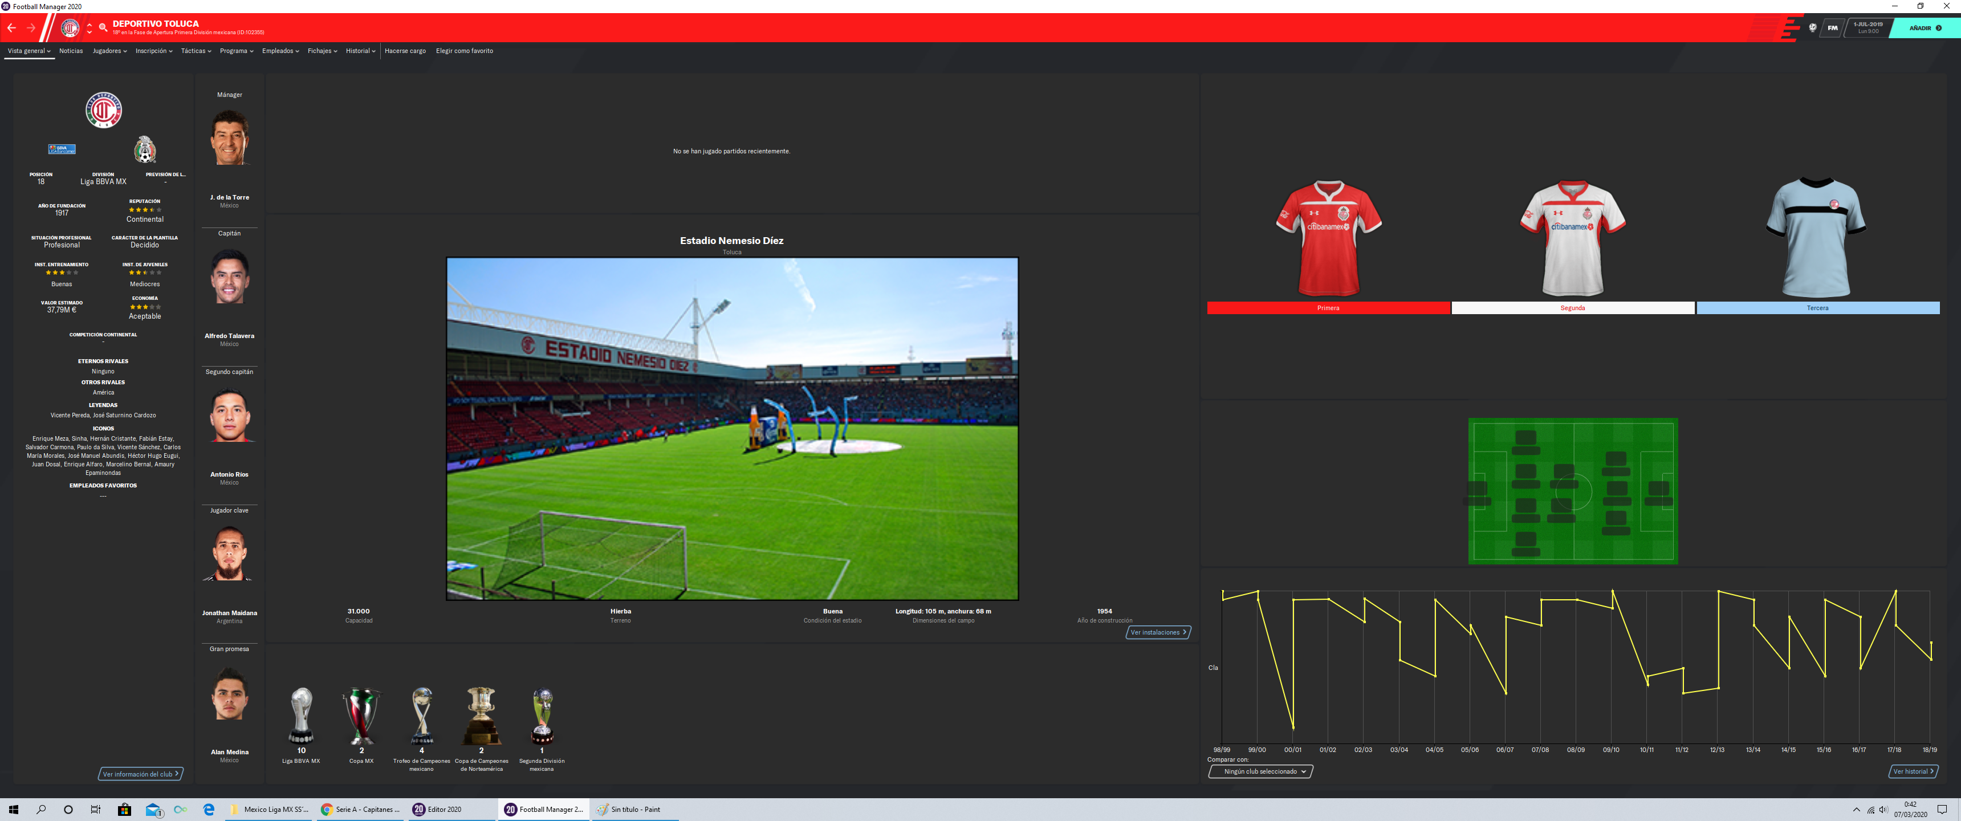This screenshot has width=1961, height=821.
Task: Open the Copa MX trophy
Action: (361, 715)
